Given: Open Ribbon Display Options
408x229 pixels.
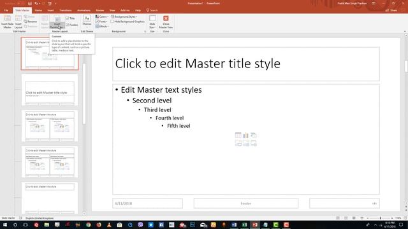Looking at the screenshot, I should (374, 3).
